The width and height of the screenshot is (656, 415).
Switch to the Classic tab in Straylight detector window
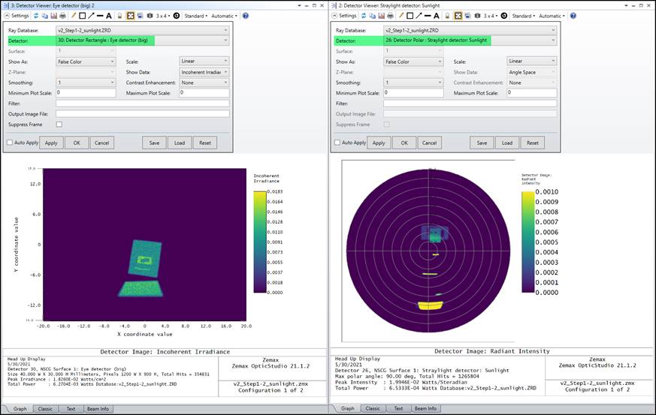[373, 408]
